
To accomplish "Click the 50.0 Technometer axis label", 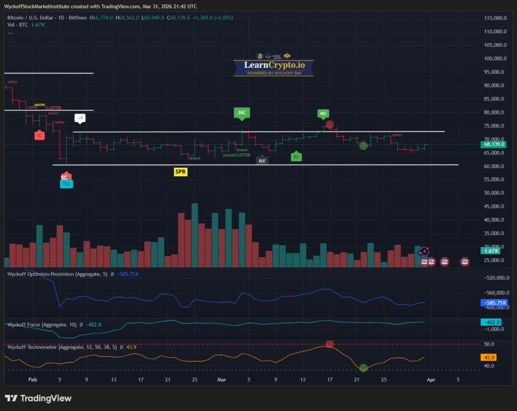I will [489, 344].
